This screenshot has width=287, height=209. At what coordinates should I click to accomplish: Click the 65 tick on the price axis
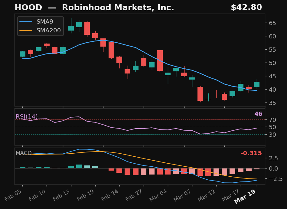tap(272, 23)
